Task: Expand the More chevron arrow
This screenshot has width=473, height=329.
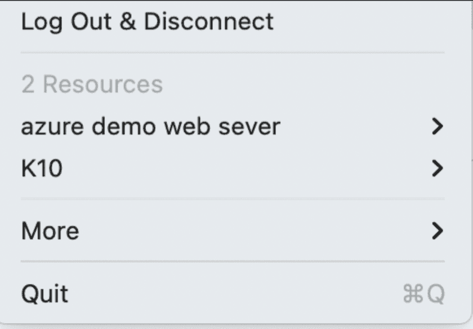Action: (x=437, y=231)
